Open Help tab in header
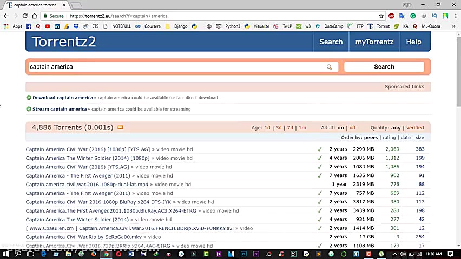461x259 pixels. click(413, 42)
